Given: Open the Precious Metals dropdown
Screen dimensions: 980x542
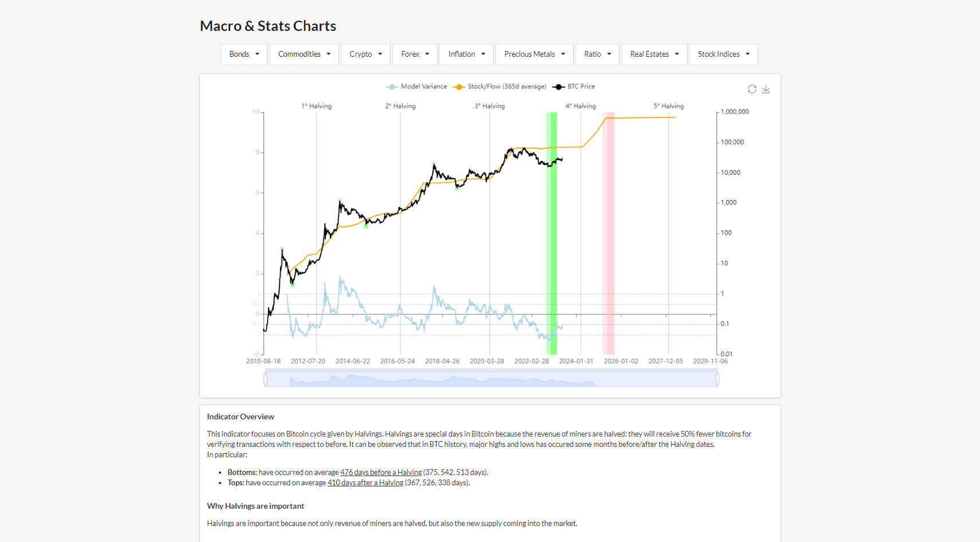Looking at the screenshot, I should (x=534, y=54).
